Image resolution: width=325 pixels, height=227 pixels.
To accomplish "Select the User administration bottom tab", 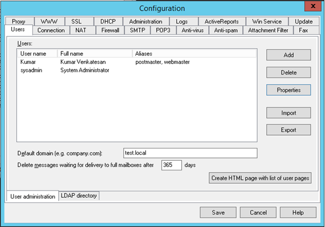I will click(33, 196).
